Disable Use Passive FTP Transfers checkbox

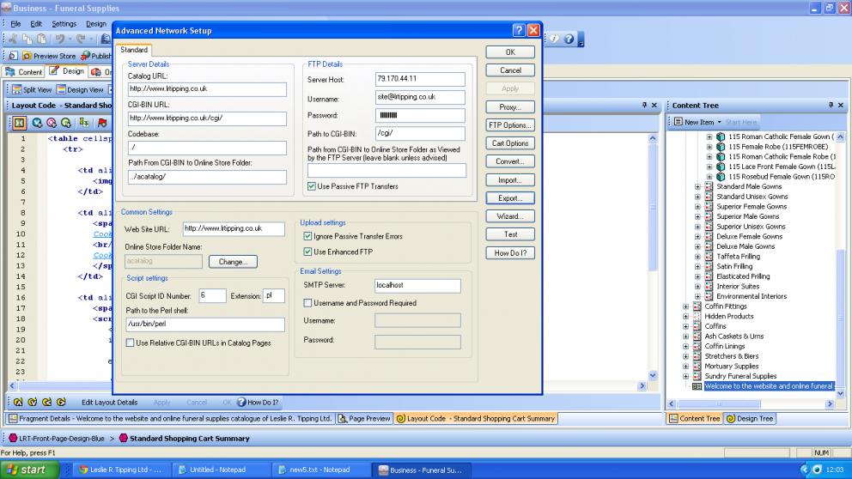312,186
